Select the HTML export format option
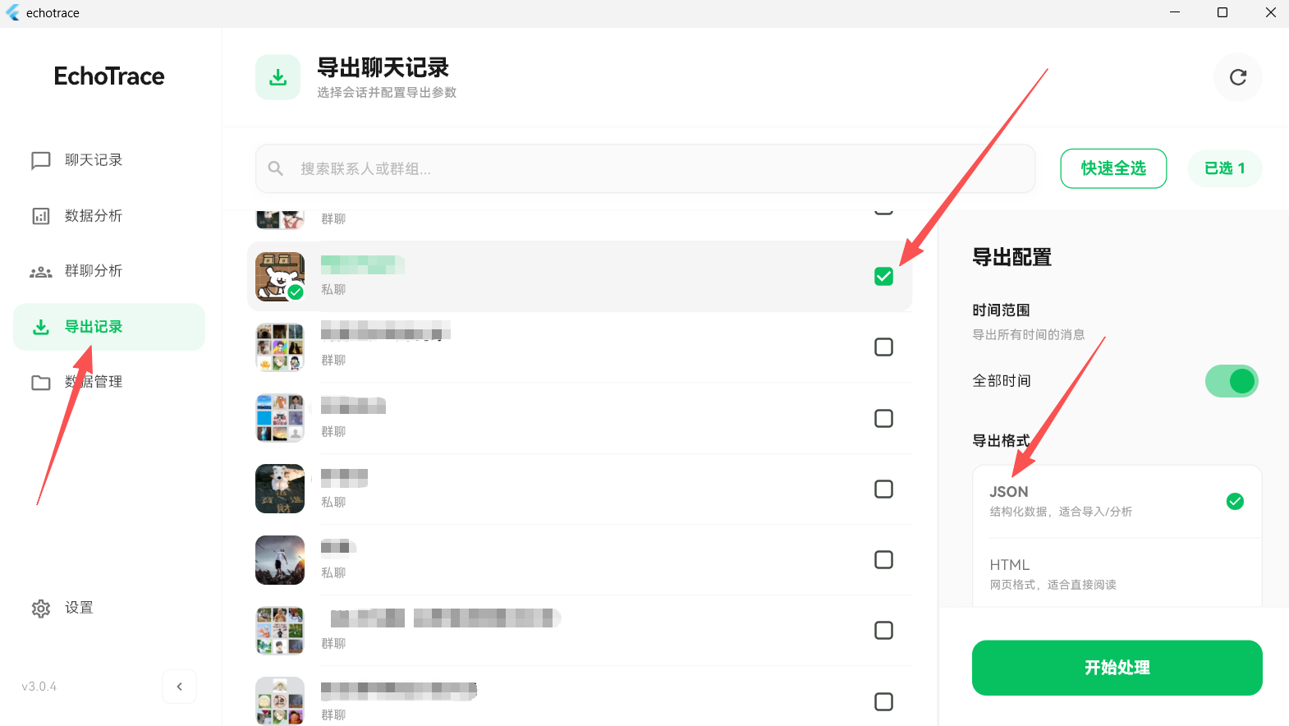The height and width of the screenshot is (726, 1289). (x=1117, y=573)
